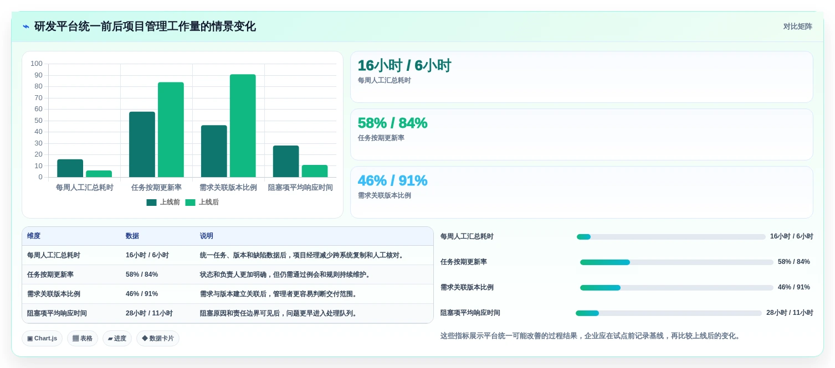Click the main title 研发平台统一前后项目管理工作量
Image resolution: width=835 pixels, height=368 pixels.
coord(145,27)
